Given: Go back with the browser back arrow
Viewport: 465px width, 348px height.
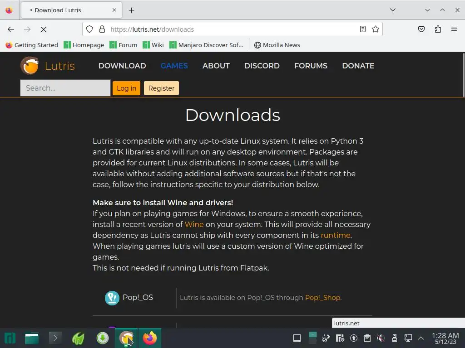Looking at the screenshot, I should [11, 29].
